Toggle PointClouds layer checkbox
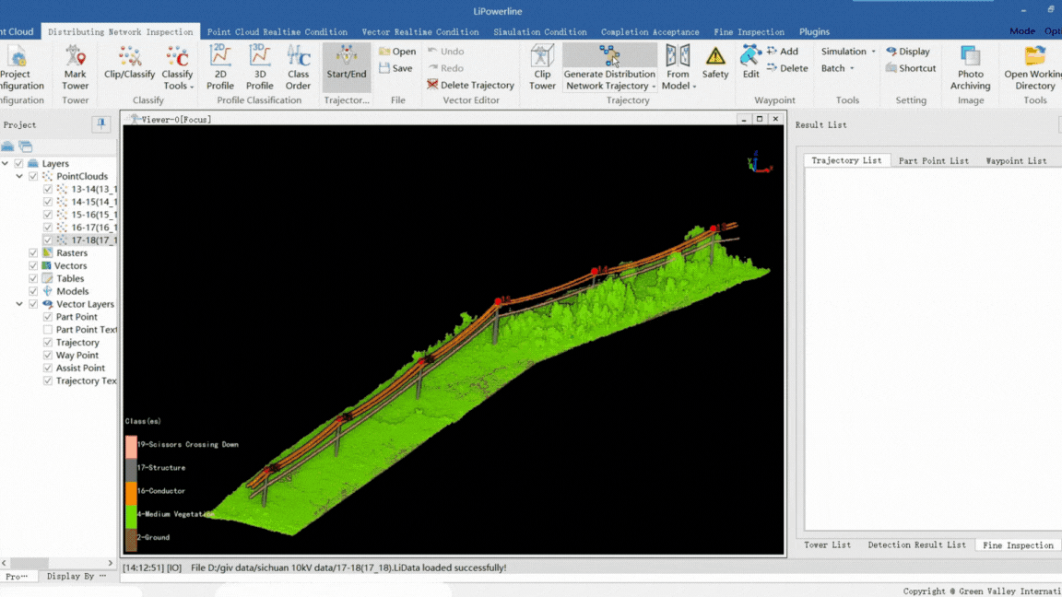The image size is (1062, 597). (x=33, y=176)
